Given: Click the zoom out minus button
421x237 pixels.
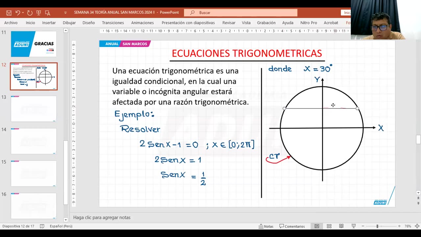Looking at the screenshot, I should tap(363, 226).
